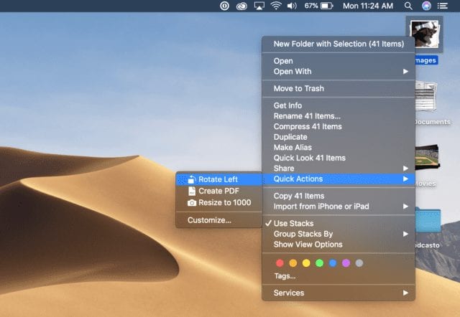
Task: Open the Tags... dialog
Action: [x=285, y=275]
